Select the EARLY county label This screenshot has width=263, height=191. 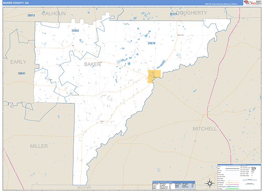[x=18, y=62]
